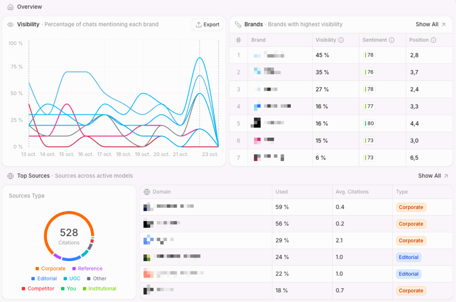This screenshot has height=302, width=456.
Task: Sort sources by Avg. Citations column
Action: click(x=352, y=192)
